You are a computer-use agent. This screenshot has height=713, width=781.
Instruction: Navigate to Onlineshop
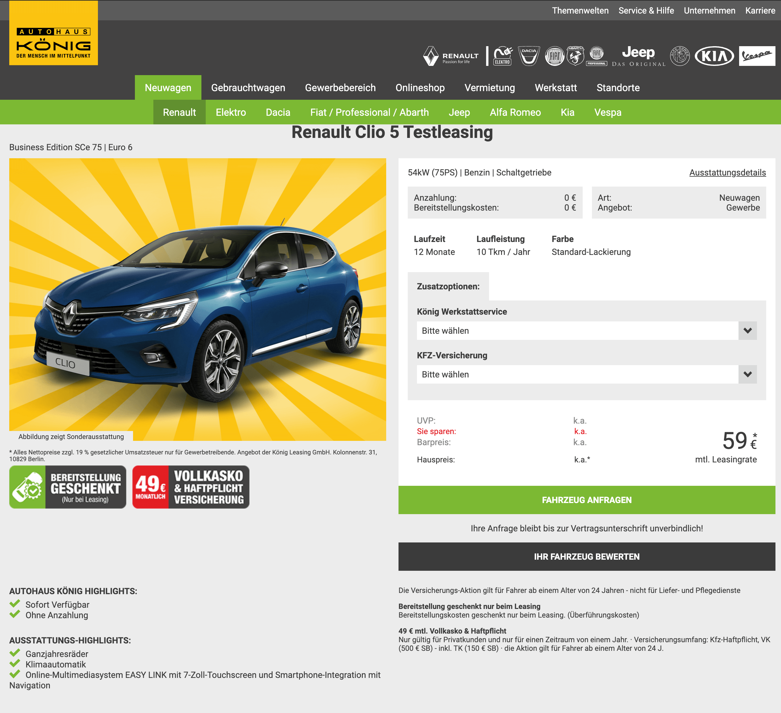tap(420, 87)
